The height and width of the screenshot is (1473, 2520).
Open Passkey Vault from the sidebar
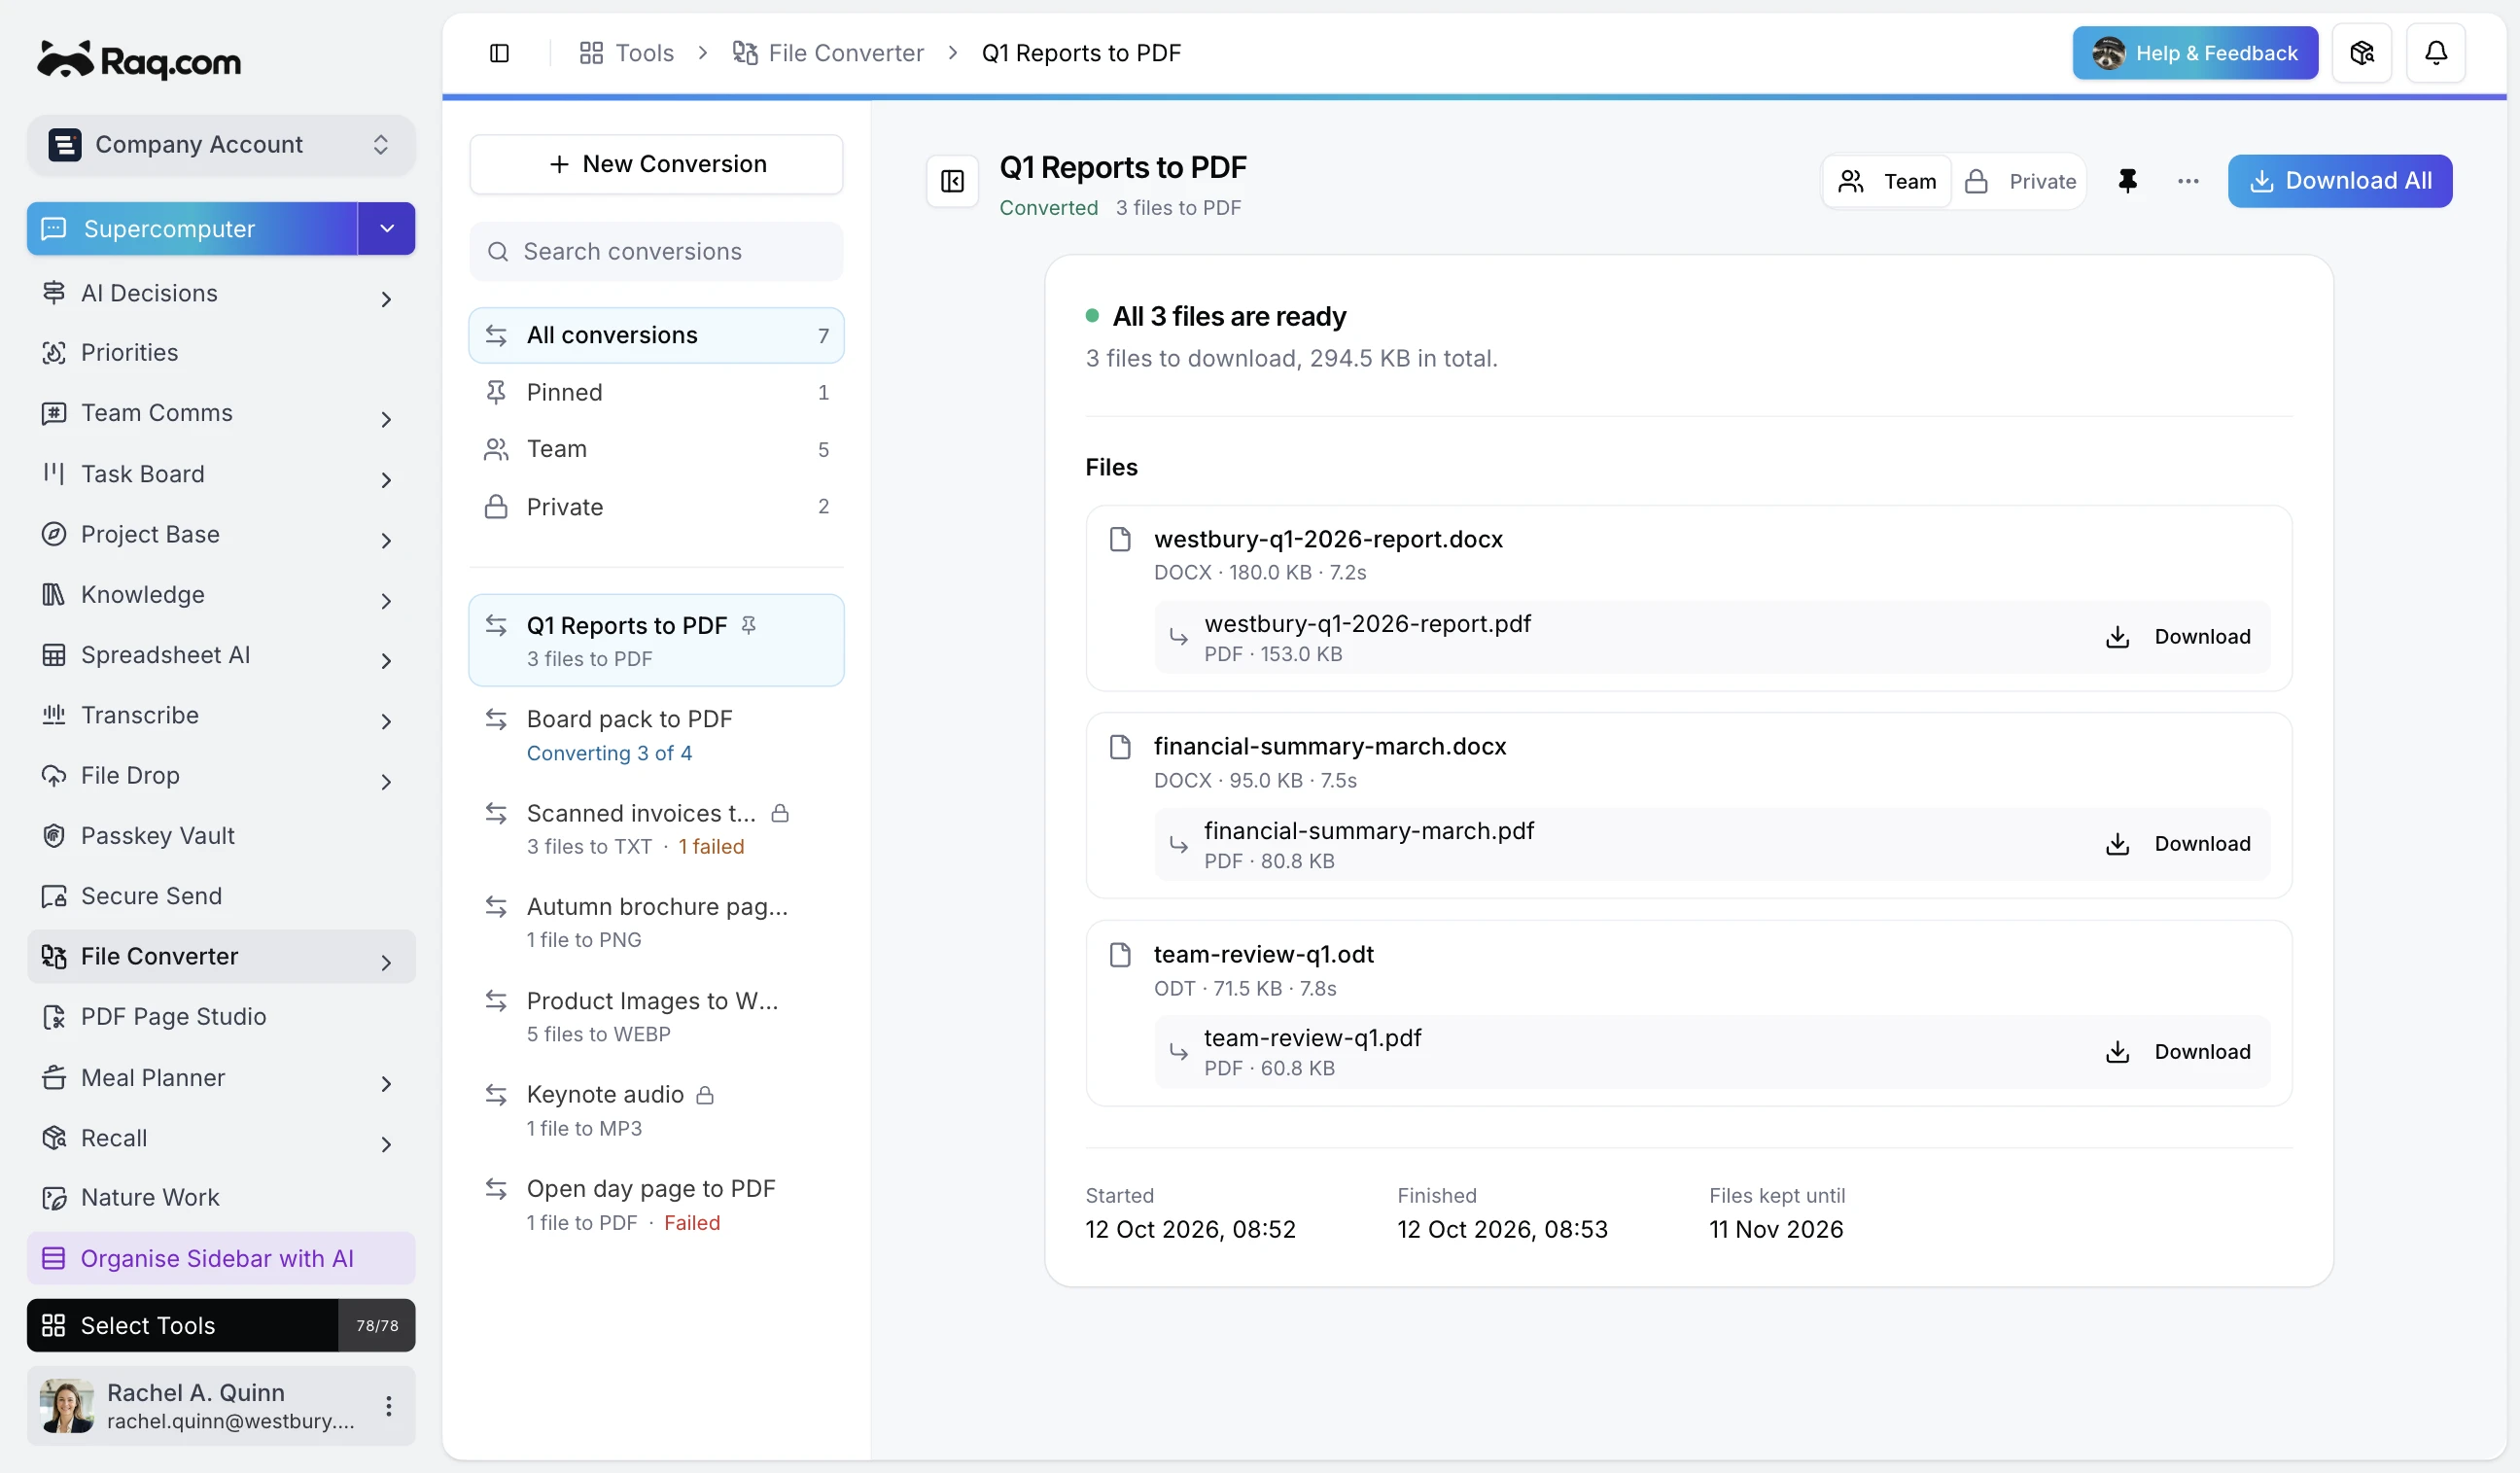coord(221,836)
